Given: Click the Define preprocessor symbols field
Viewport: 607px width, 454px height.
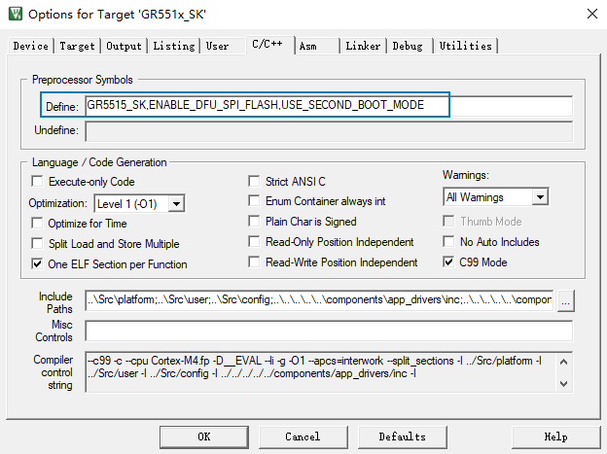Looking at the screenshot, I should coord(328,105).
